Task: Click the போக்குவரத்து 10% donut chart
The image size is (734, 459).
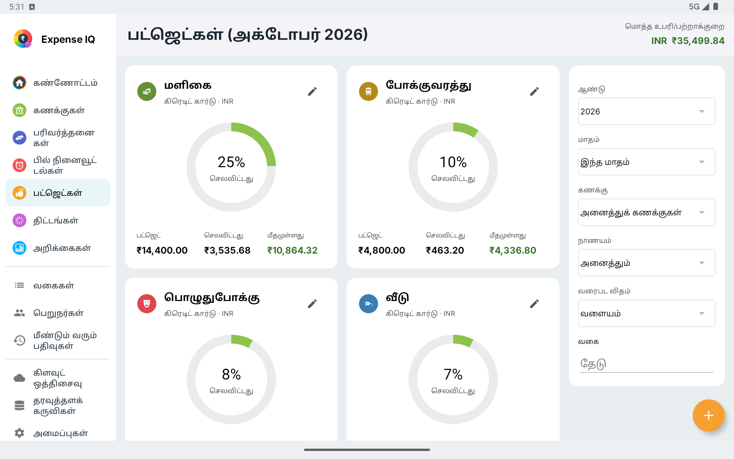Action: click(453, 167)
